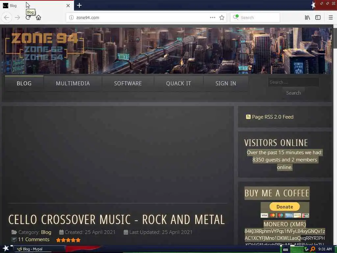Show site information icon in address bar
This screenshot has width=337, height=253.
pos(71,17)
